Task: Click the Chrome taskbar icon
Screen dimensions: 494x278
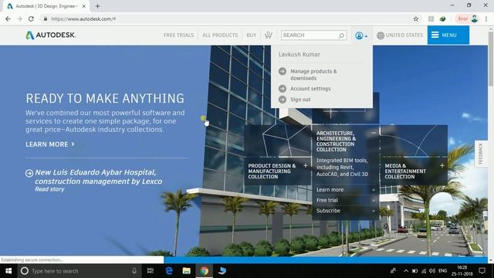Action: coord(204,271)
